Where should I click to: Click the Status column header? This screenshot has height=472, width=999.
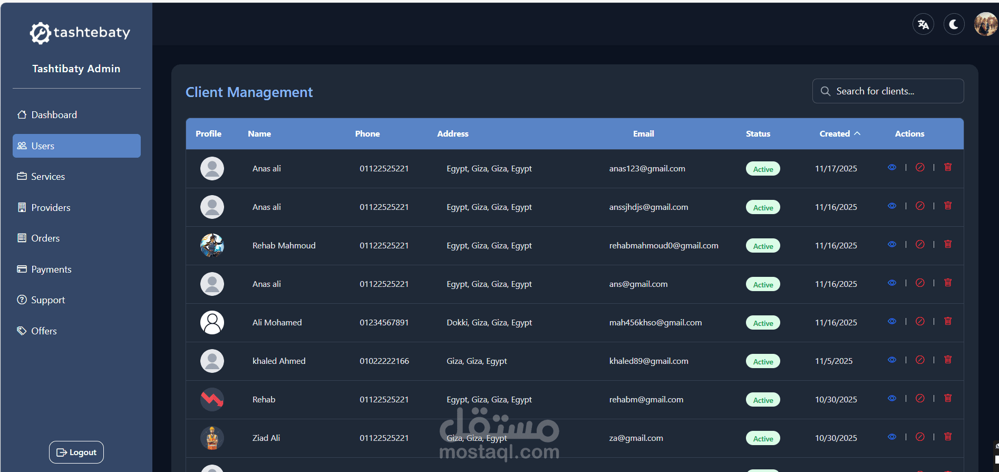(758, 134)
